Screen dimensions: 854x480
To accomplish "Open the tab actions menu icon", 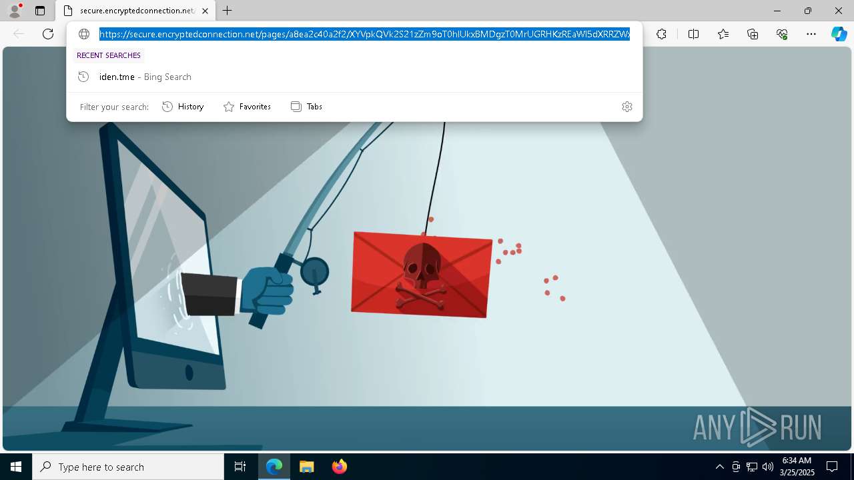I will click(40, 11).
